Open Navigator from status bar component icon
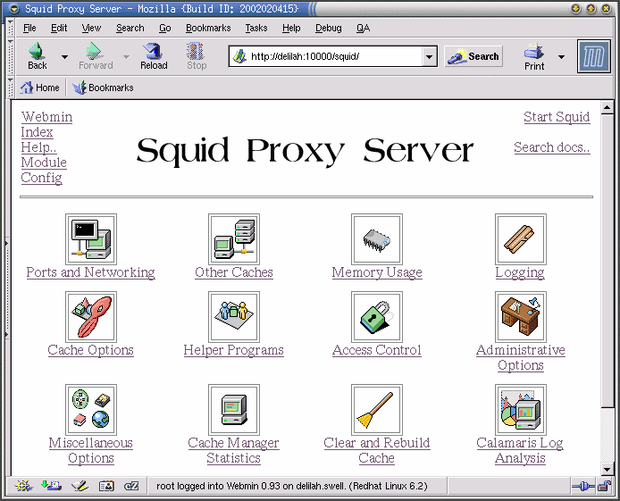Viewport: 620px width, 501px height. point(23,486)
